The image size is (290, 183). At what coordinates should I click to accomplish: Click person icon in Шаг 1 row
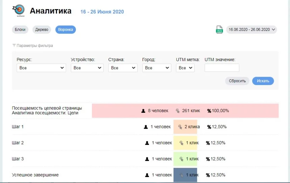click(146, 127)
